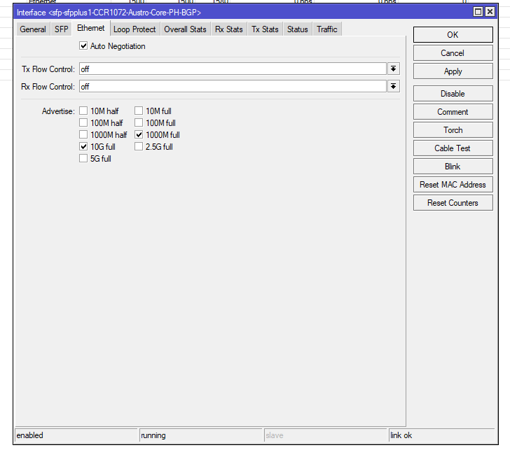The height and width of the screenshot is (450, 510).
Task: Select the Ethernet tab
Action: [x=91, y=28]
